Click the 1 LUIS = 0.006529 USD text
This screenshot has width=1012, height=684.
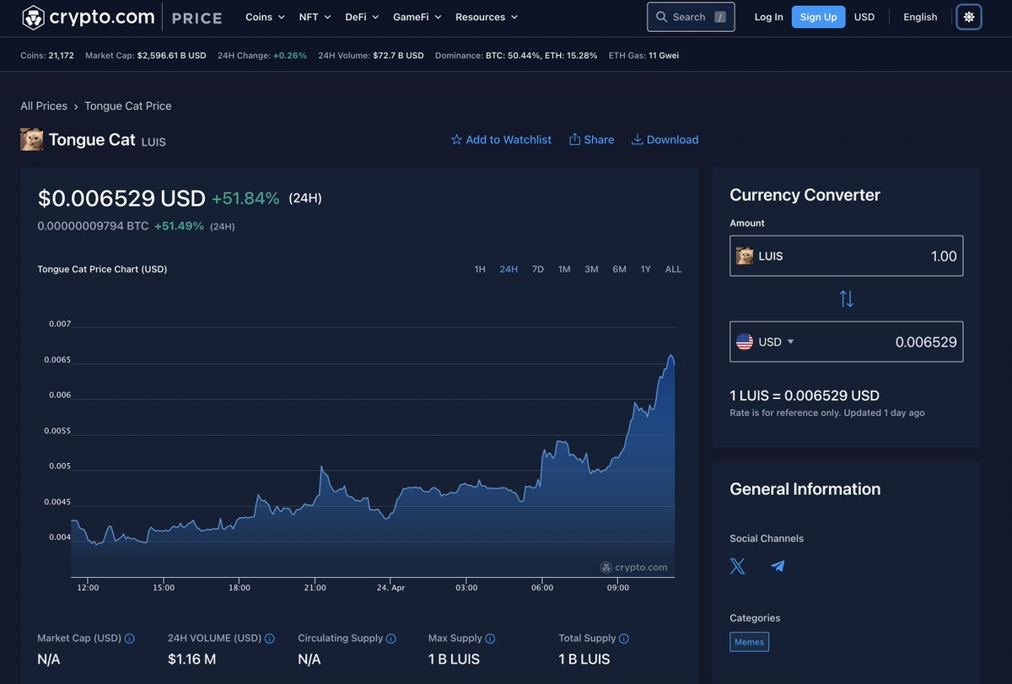coord(805,395)
